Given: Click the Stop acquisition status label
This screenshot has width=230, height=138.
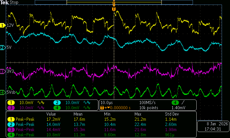Looking at the screenshot, I should pos(14,2).
